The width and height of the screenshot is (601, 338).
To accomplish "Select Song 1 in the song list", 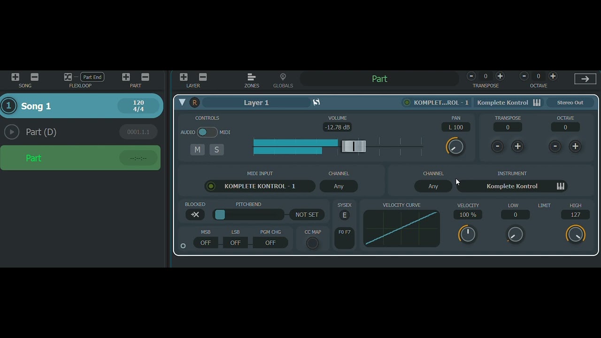I will click(x=82, y=106).
